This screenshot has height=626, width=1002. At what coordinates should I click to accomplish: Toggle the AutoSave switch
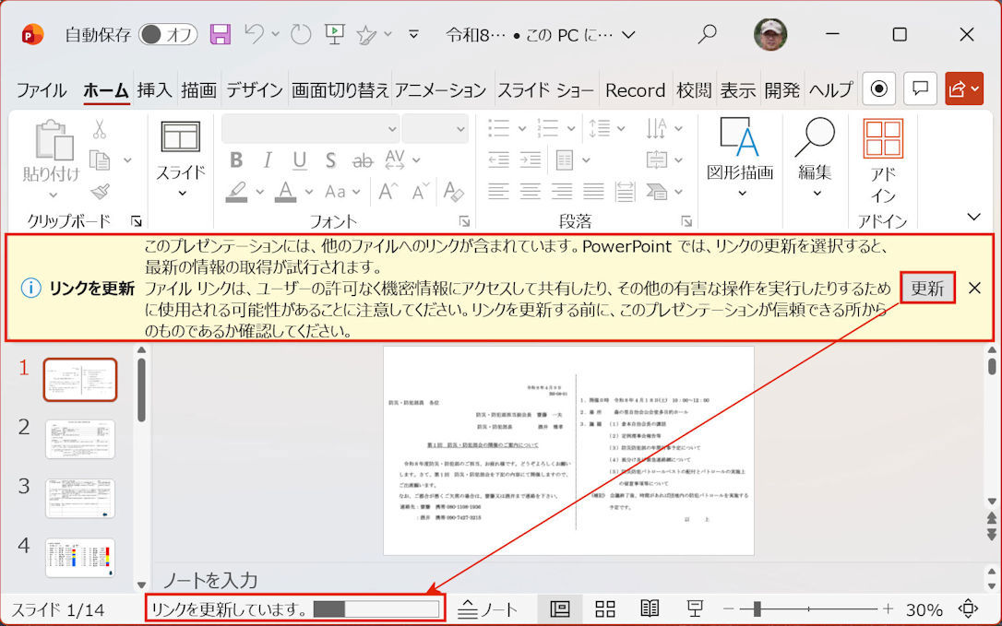[167, 34]
